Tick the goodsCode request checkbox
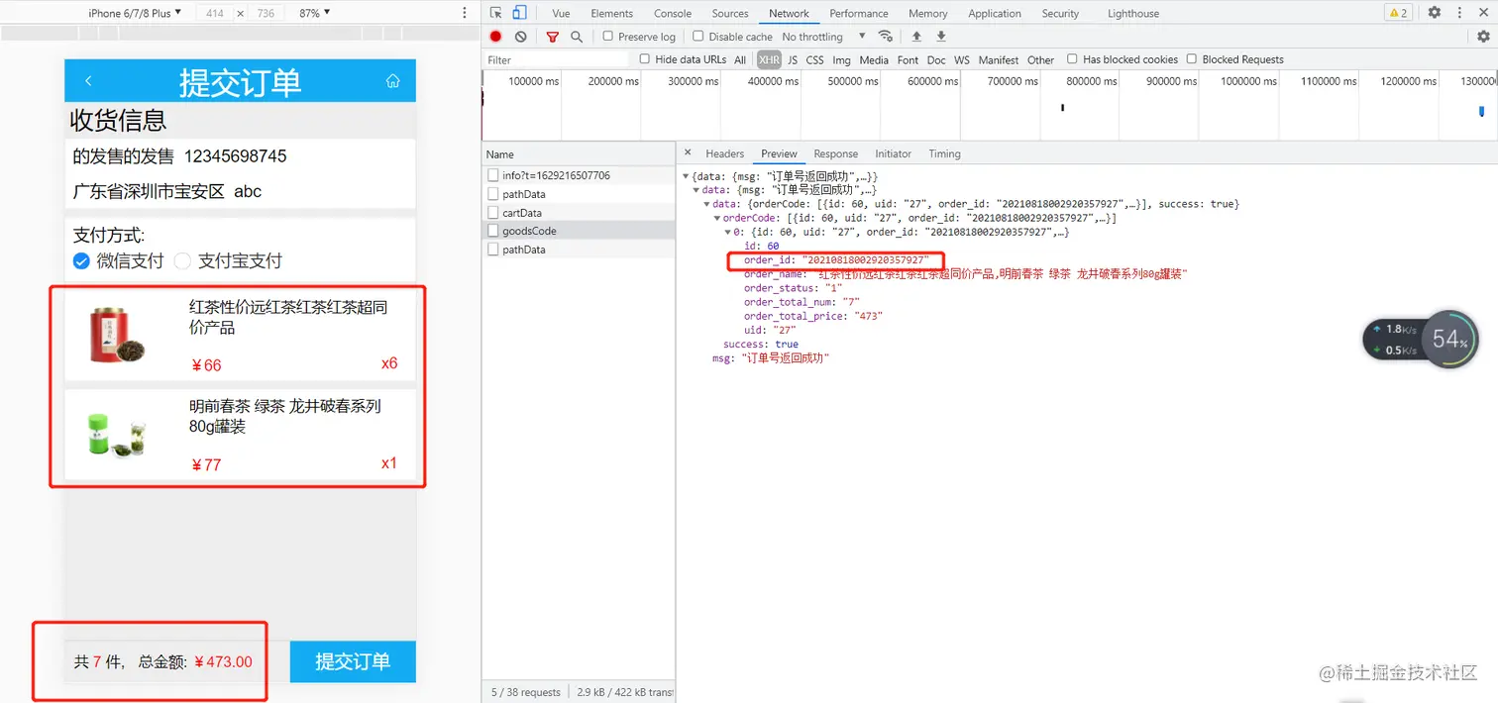The height and width of the screenshot is (703, 1498). [493, 231]
